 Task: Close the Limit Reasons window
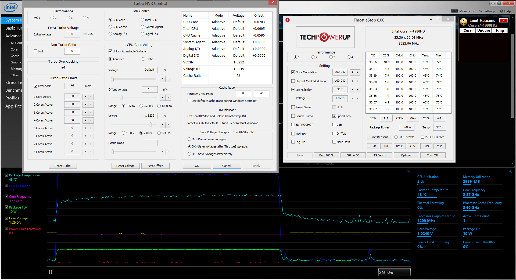tap(503, 20)
